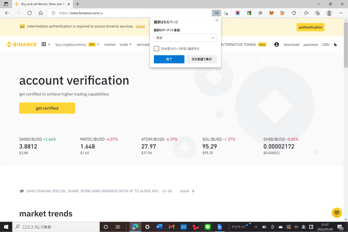This screenshot has height=232, width=348.
Task: Click the Binance logo
Action: coord(21,44)
